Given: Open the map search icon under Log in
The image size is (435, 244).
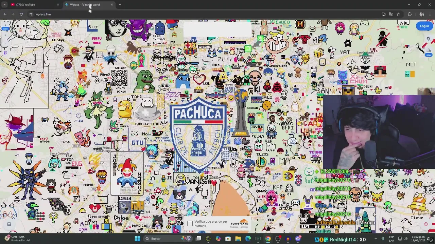Looking at the screenshot, I should pyautogui.click(x=429, y=39).
